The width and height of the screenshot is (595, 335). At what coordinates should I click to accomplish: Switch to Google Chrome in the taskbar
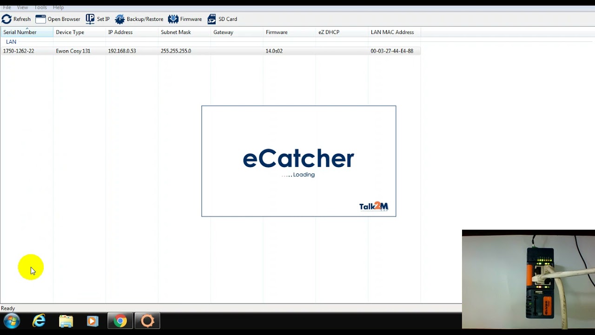120,321
